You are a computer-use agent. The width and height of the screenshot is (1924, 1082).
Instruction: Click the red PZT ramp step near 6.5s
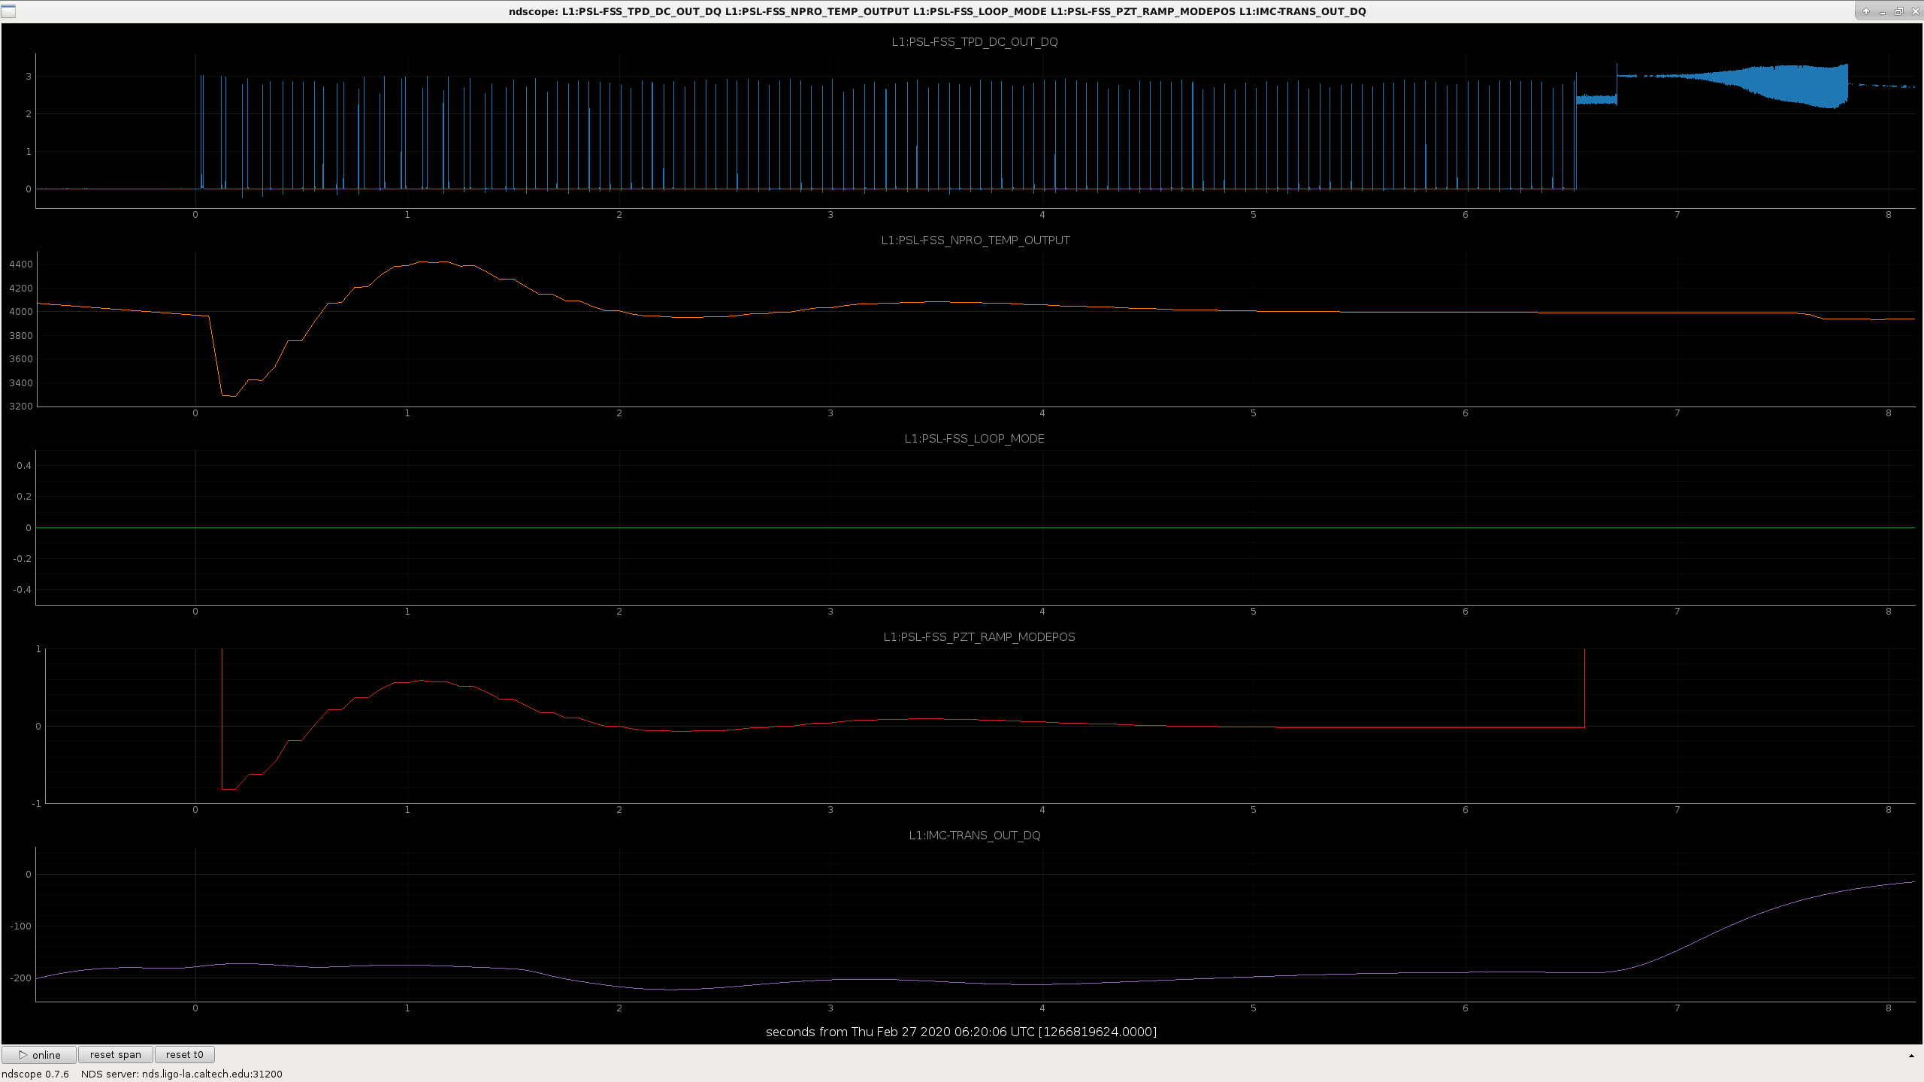coord(1584,688)
